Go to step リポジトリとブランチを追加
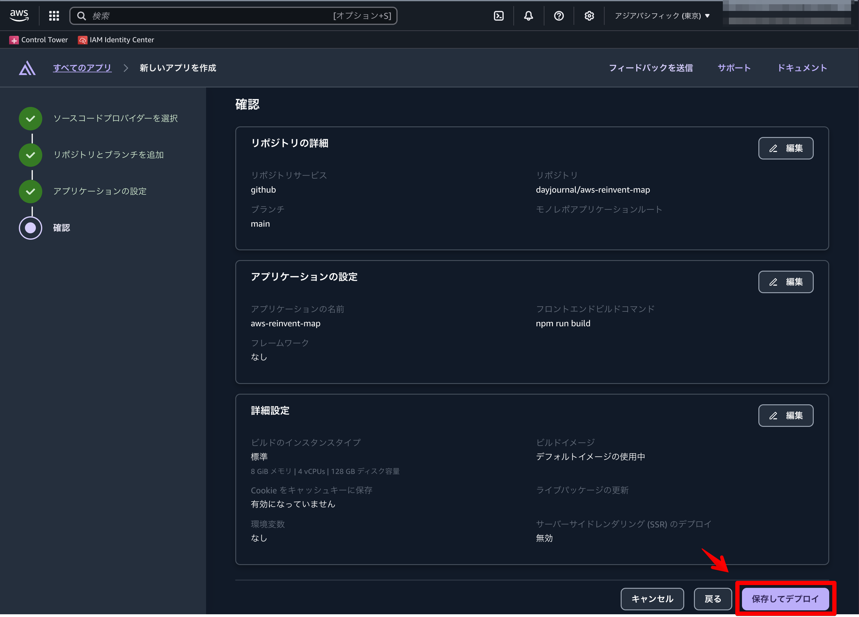 tap(108, 155)
